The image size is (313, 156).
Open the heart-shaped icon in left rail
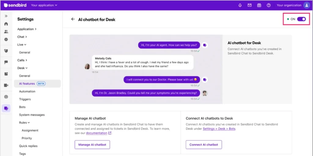(x=6, y=51)
